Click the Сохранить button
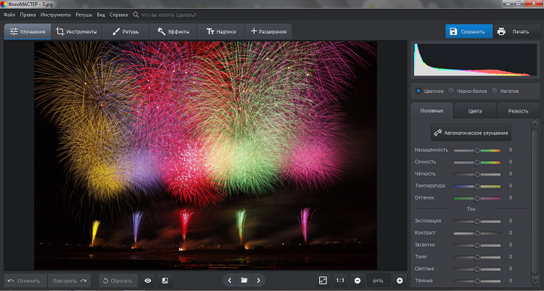Viewport: 544px width, 291px height. click(468, 31)
